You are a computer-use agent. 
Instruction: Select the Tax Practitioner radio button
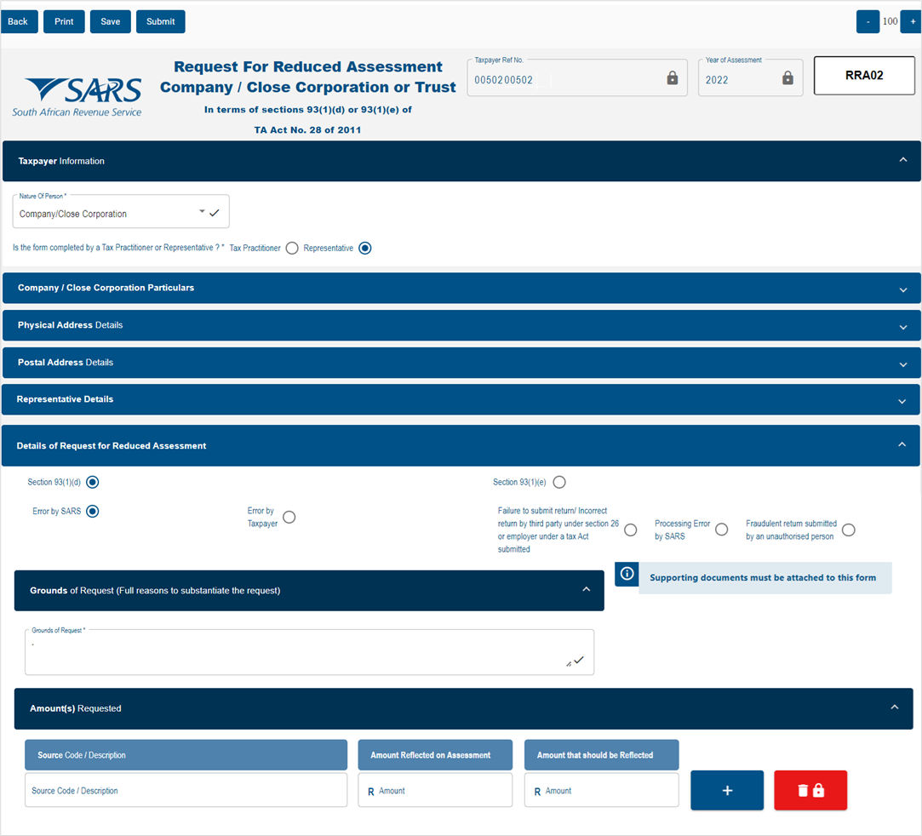(292, 248)
